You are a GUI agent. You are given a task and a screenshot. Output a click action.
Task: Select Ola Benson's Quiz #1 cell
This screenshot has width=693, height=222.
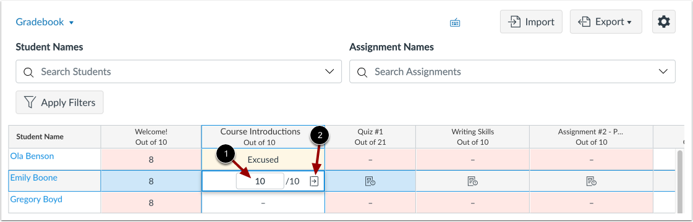pyautogui.click(x=370, y=160)
